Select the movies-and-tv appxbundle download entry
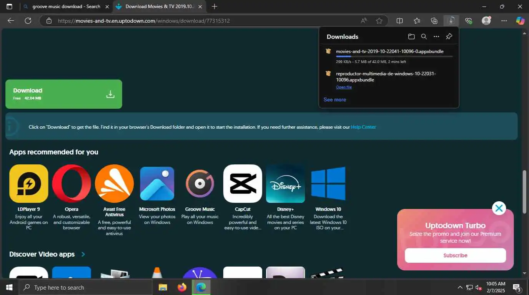 389,56
